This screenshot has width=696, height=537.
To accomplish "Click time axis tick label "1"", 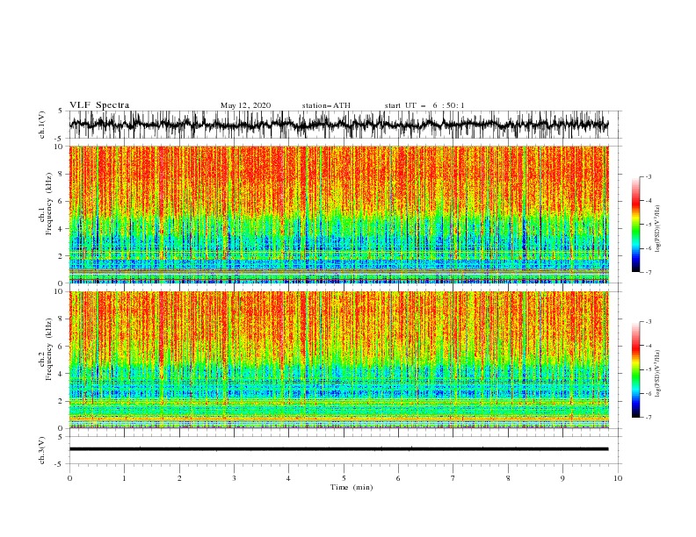I will point(124,478).
